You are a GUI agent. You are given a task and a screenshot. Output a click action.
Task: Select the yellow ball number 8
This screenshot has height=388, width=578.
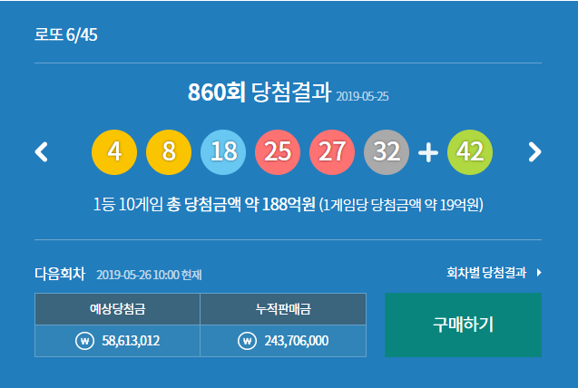(x=169, y=151)
